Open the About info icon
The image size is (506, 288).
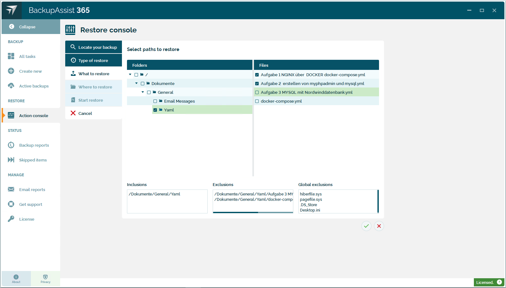[x=16, y=277]
